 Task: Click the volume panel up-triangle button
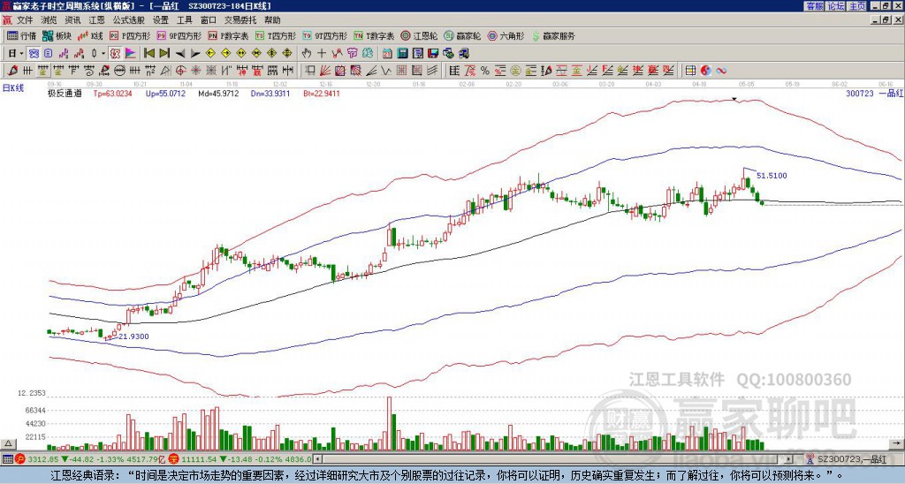[7, 443]
